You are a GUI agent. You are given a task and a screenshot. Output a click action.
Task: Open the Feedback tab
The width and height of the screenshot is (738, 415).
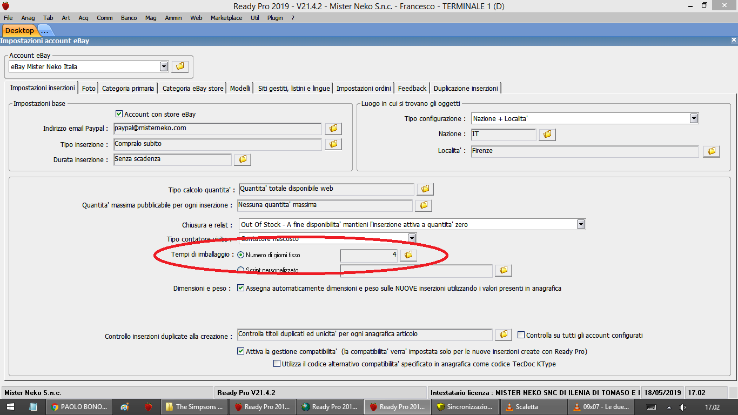pyautogui.click(x=412, y=88)
